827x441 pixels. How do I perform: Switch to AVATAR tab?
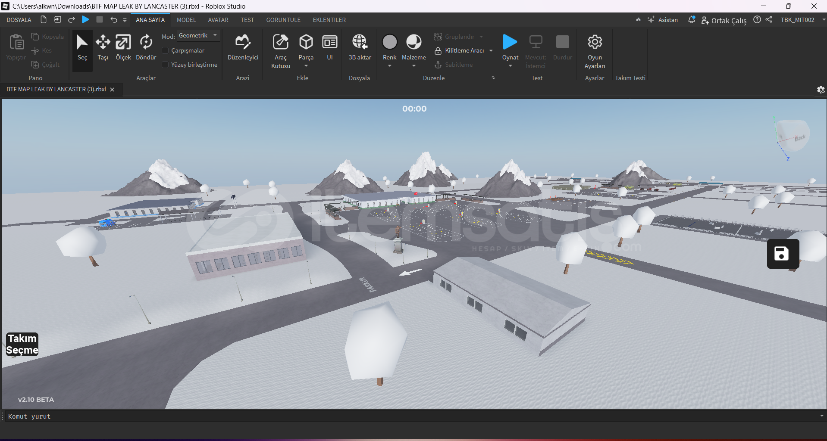(x=218, y=20)
